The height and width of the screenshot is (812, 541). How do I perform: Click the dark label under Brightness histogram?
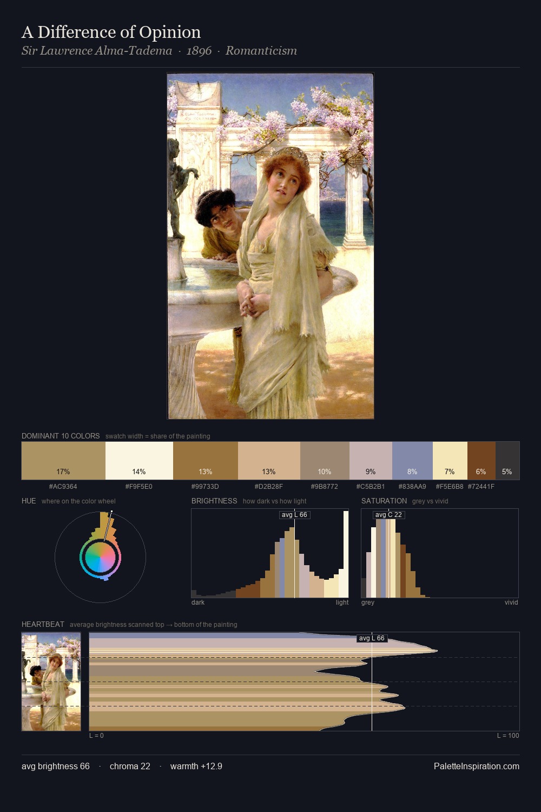tap(198, 603)
